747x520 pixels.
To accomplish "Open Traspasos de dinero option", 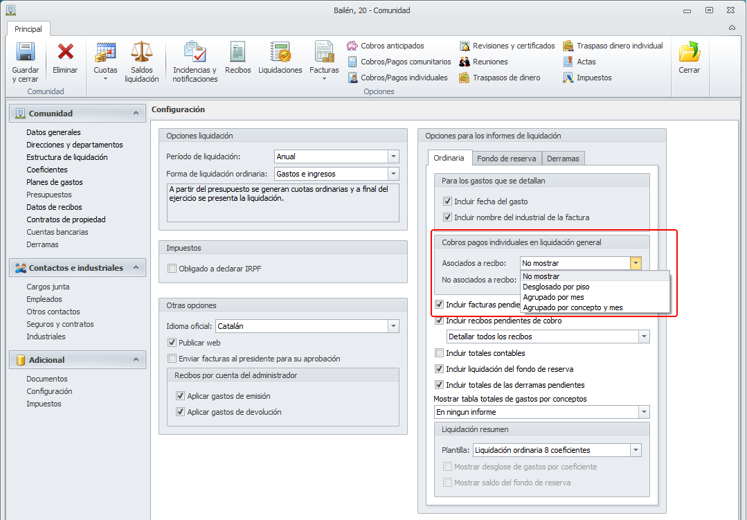I will coord(500,78).
